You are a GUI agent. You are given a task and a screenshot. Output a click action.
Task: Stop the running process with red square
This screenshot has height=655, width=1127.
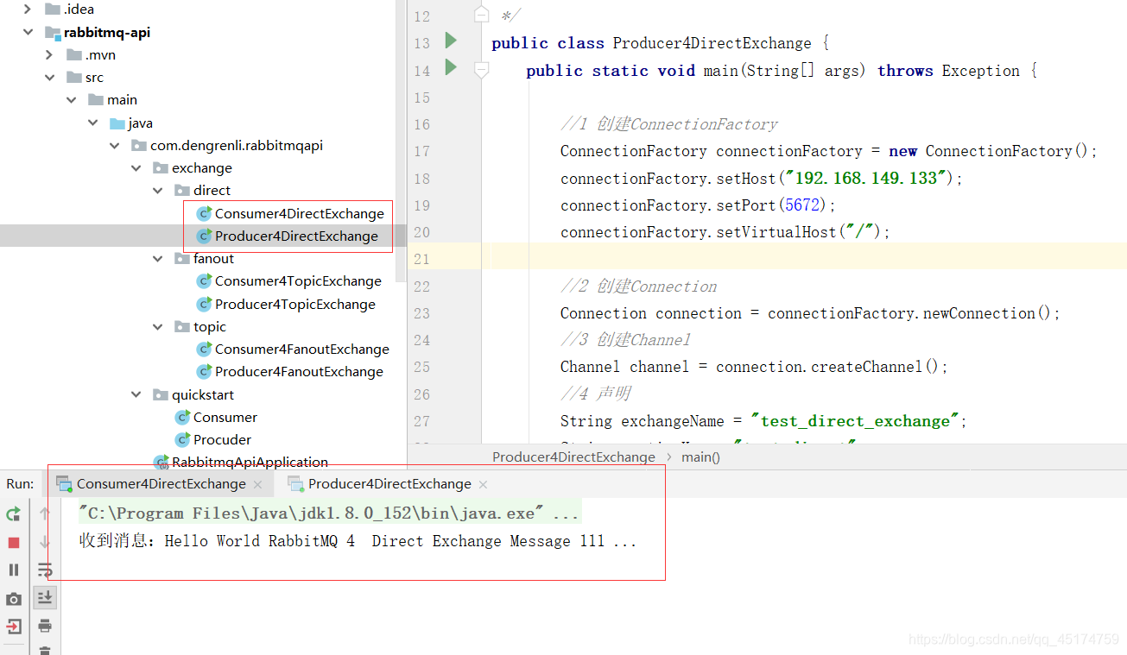coord(13,542)
